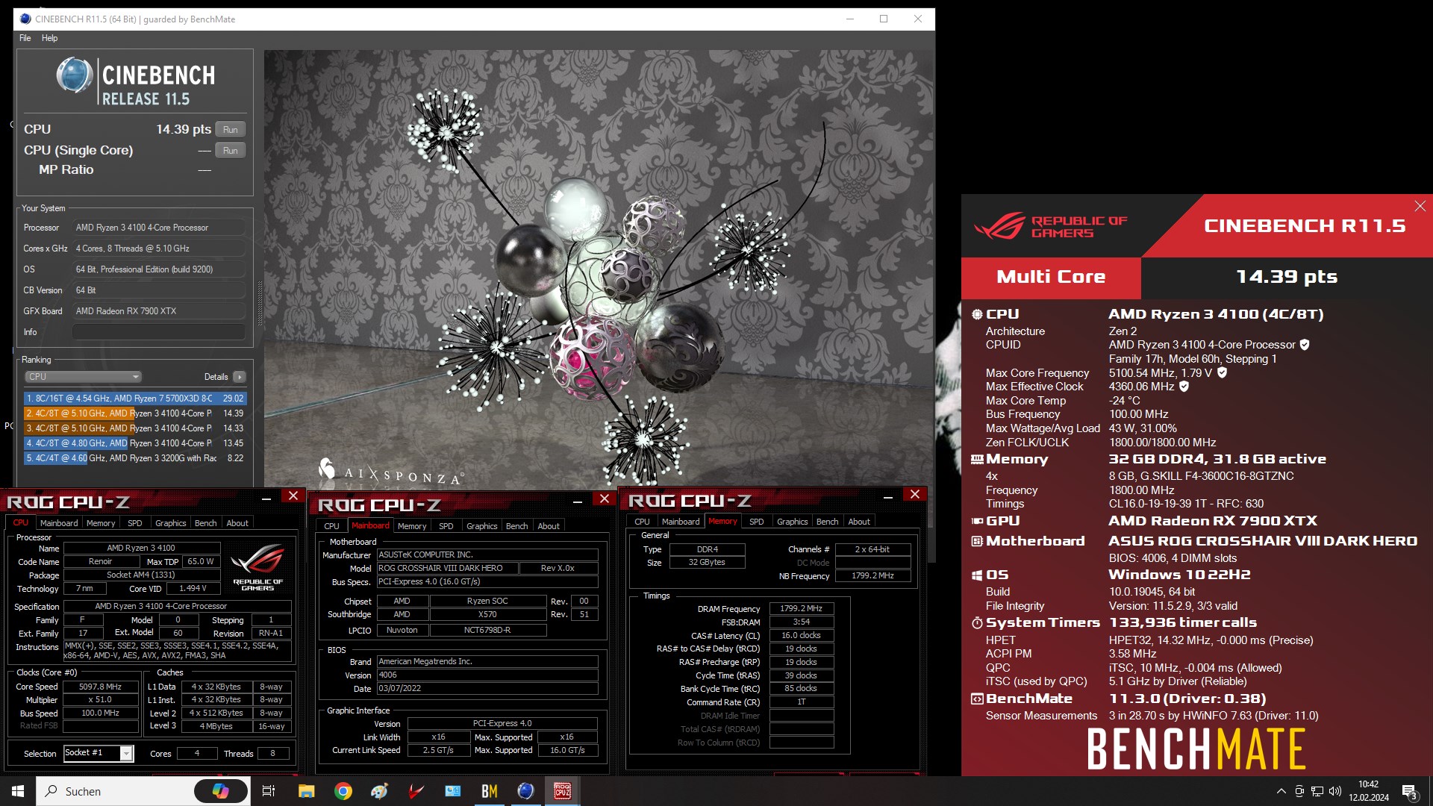This screenshot has width=1433, height=806.
Task: Open the File menu in Cinebench
Action: coord(25,38)
